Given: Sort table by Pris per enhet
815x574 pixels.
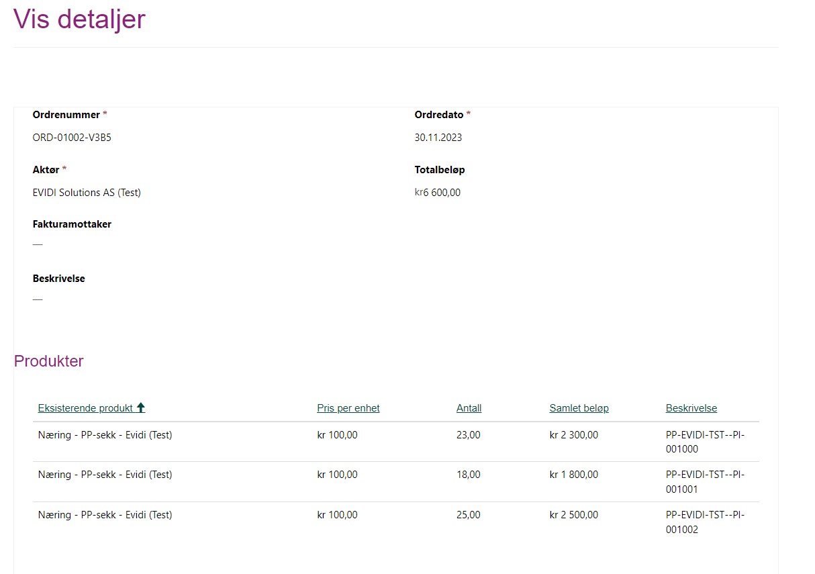Looking at the screenshot, I should pos(348,408).
